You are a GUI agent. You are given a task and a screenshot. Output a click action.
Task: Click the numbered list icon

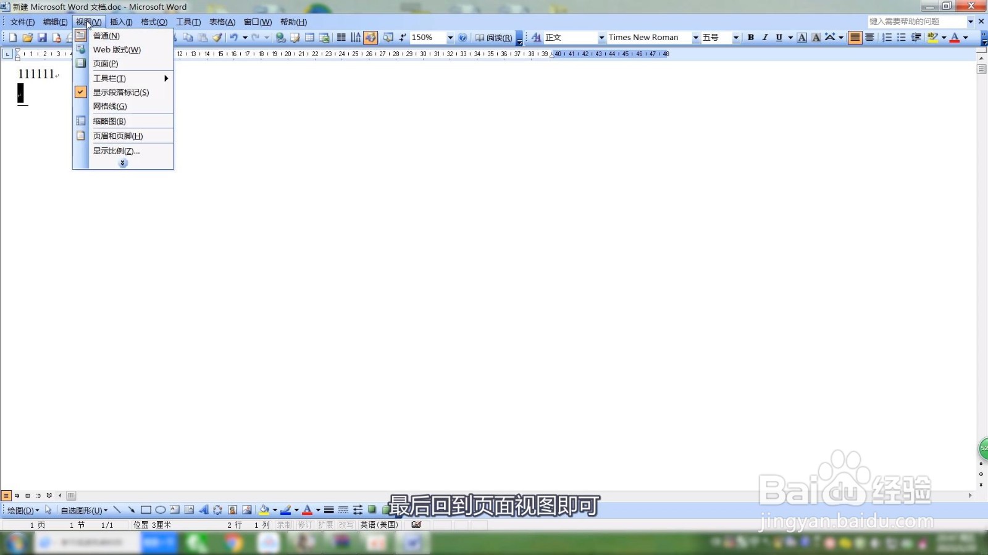(x=887, y=38)
